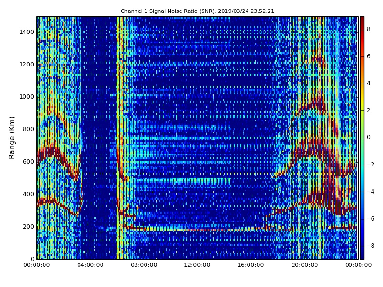Click the 16:00:00 time axis label
Viewport: 383px width, 287px height.
tap(251, 265)
